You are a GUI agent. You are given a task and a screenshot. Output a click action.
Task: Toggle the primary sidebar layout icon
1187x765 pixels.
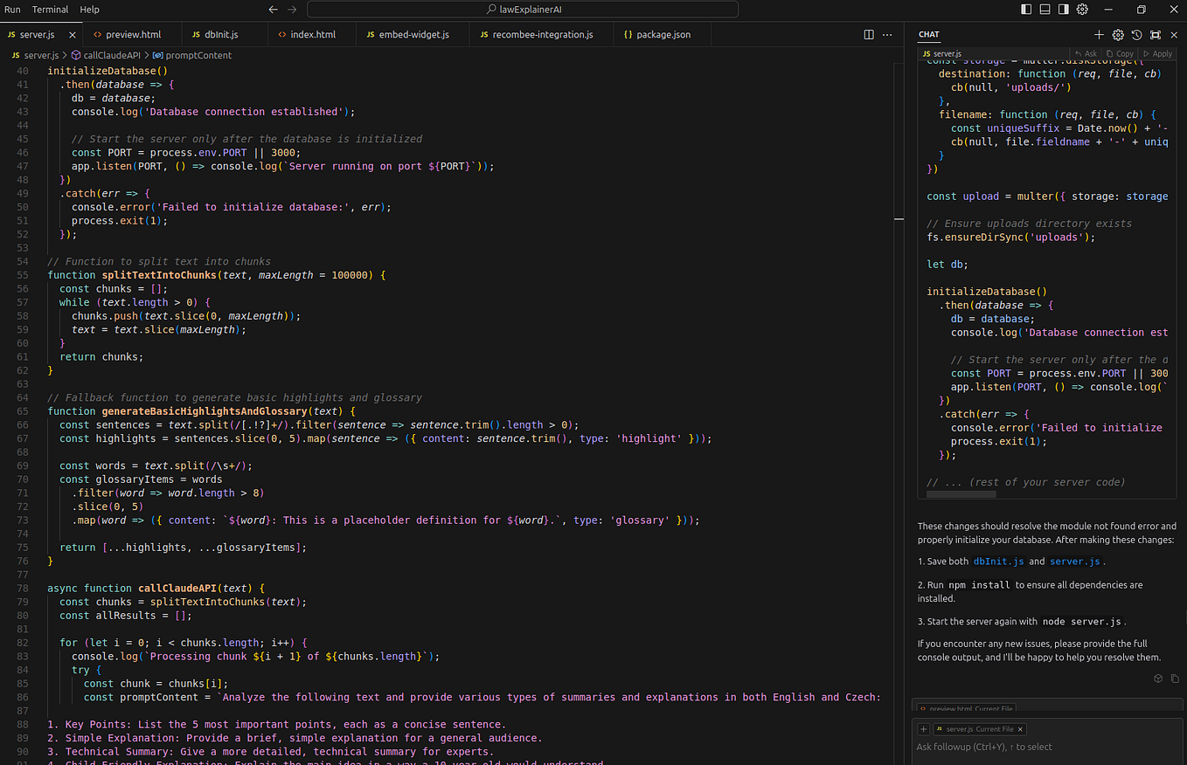pos(1024,9)
